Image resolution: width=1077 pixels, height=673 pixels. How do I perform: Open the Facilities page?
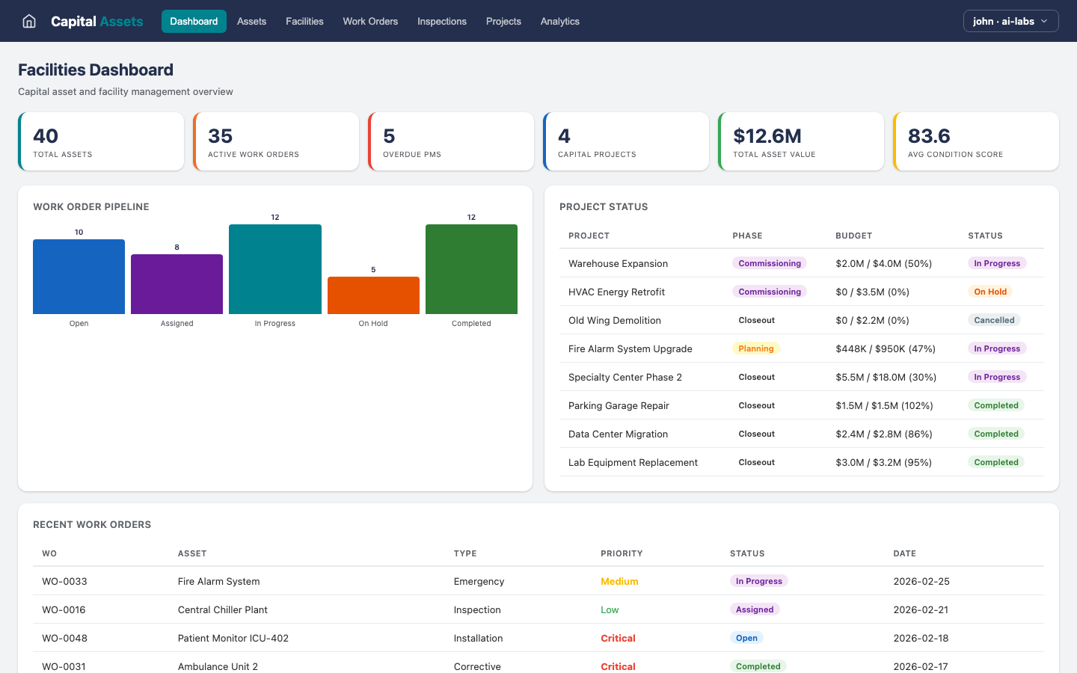304,21
